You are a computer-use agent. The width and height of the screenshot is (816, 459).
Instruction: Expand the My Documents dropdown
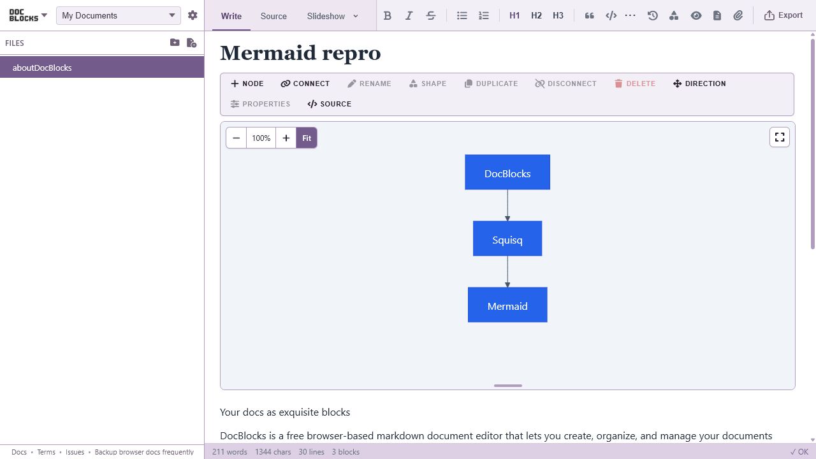(x=119, y=15)
